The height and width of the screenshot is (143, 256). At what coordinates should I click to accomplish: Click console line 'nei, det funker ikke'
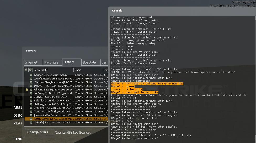pyautogui.click(x=134, y=92)
